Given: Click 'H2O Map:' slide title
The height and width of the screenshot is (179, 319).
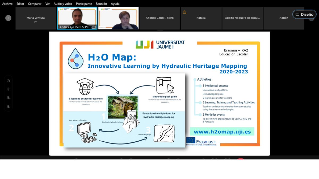Looking at the screenshot, I should coord(112,57).
